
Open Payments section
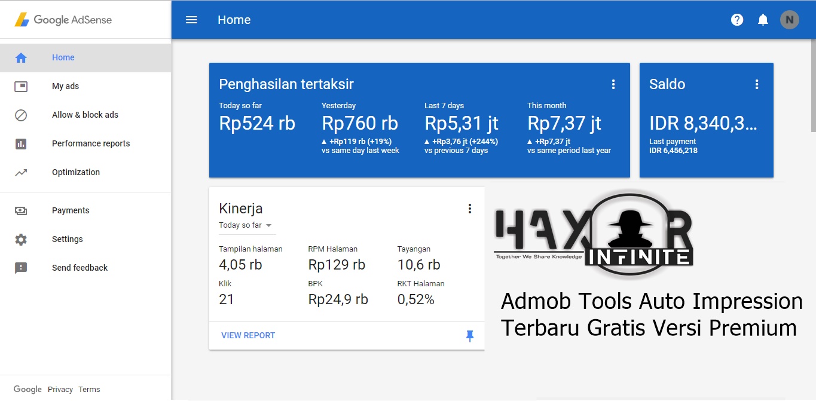85,211
